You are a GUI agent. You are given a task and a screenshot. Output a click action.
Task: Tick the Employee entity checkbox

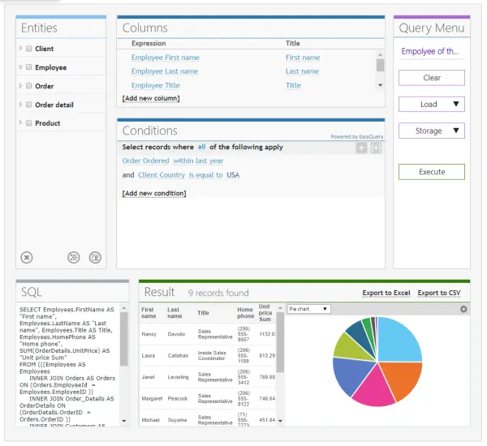(x=29, y=67)
